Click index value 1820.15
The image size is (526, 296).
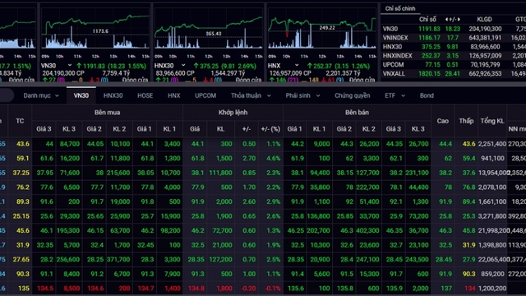click(429, 74)
